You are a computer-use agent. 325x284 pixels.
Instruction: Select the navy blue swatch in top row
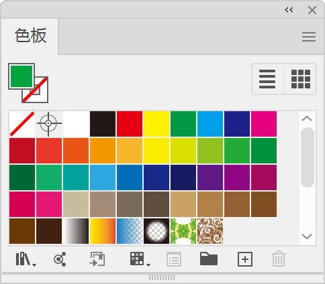[237, 124]
